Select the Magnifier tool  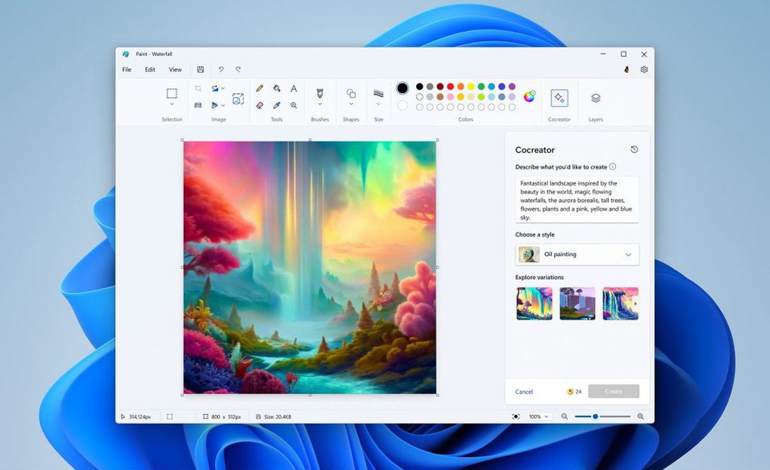point(293,105)
